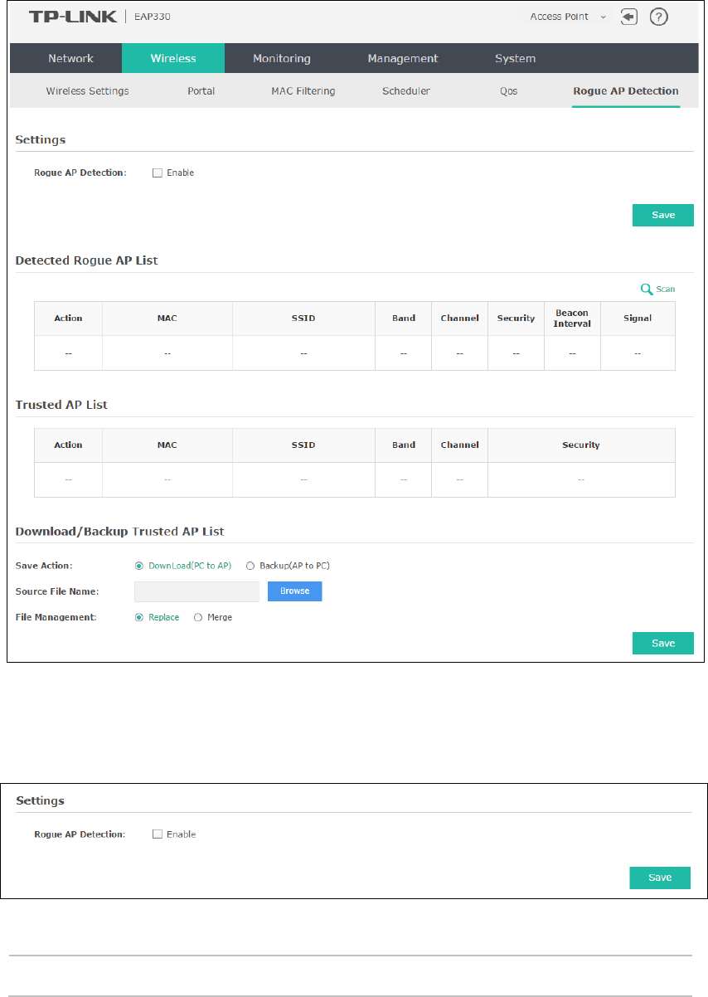Image resolution: width=708 pixels, height=997 pixels.
Task: Open the help question mark icon
Action: click(x=659, y=17)
